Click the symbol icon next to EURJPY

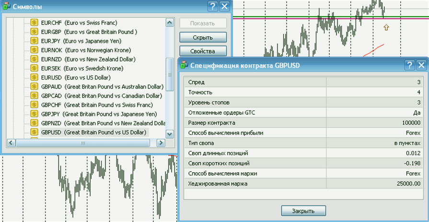[x=34, y=41]
